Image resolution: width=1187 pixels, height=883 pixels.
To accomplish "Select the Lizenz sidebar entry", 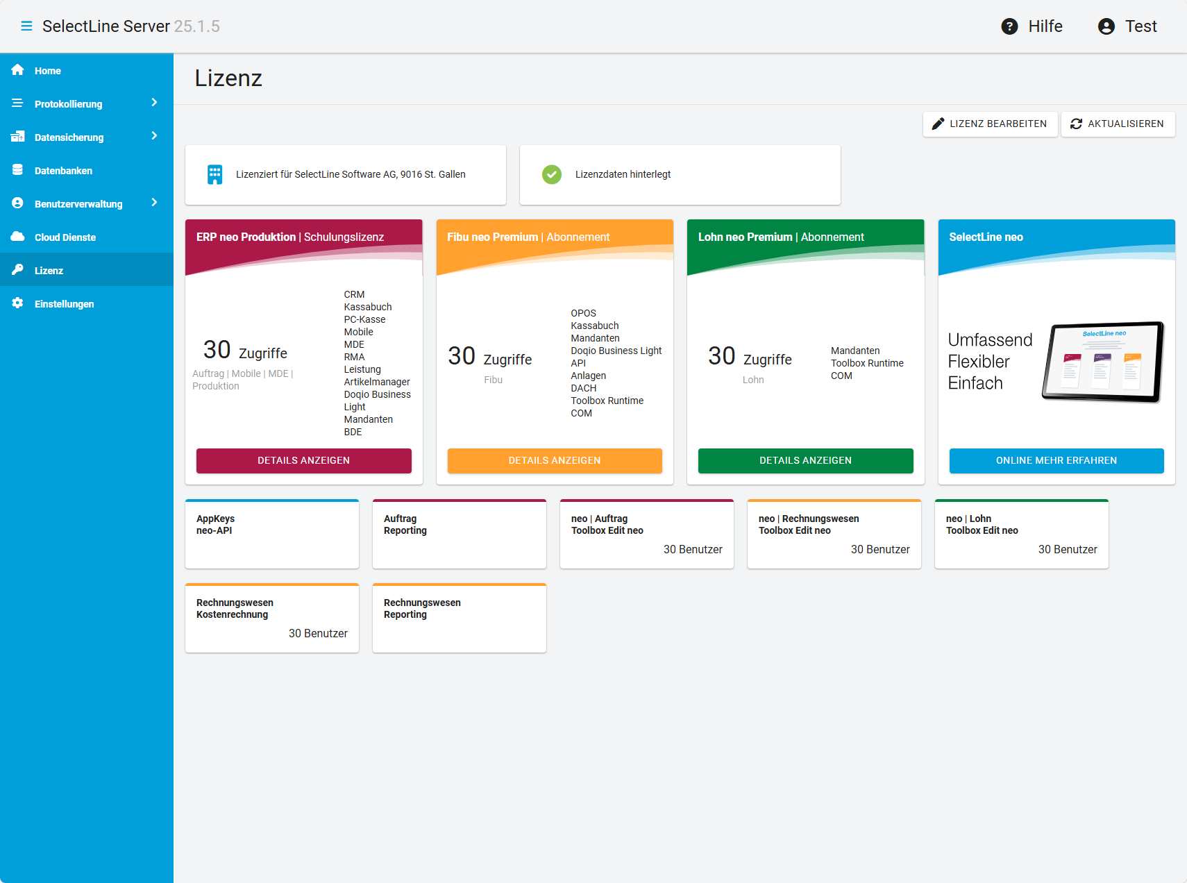I will pyautogui.click(x=87, y=270).
